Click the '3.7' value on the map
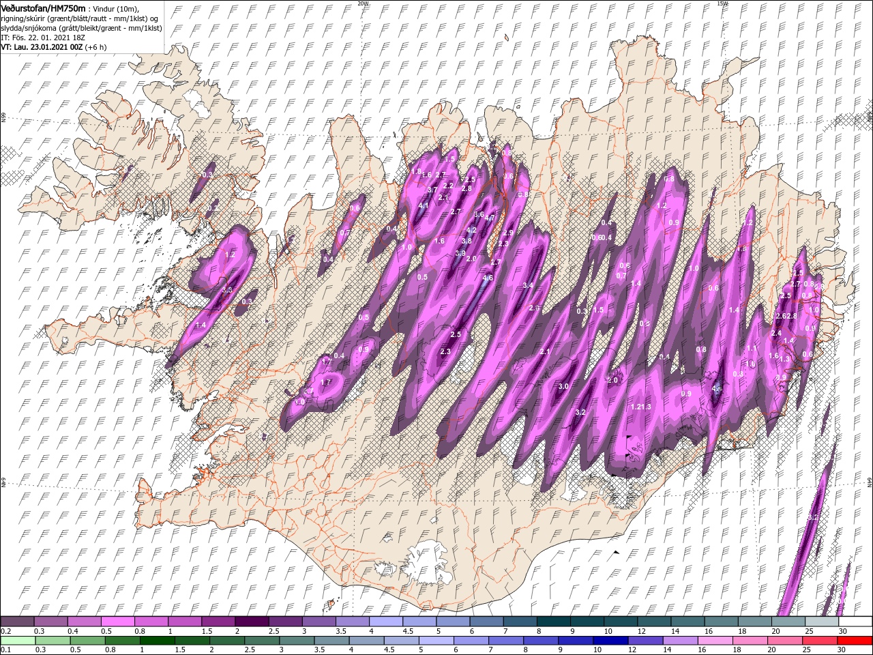873x655 pixels. pyautogui.click(x=432, y=190)
